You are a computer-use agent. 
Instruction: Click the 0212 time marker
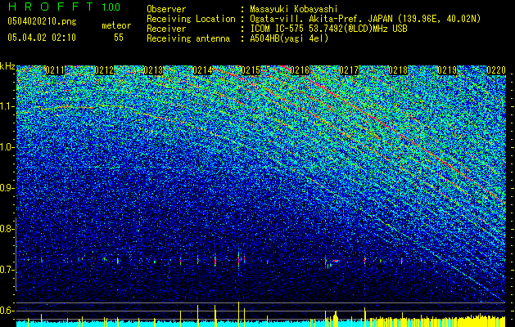point(104,70)
